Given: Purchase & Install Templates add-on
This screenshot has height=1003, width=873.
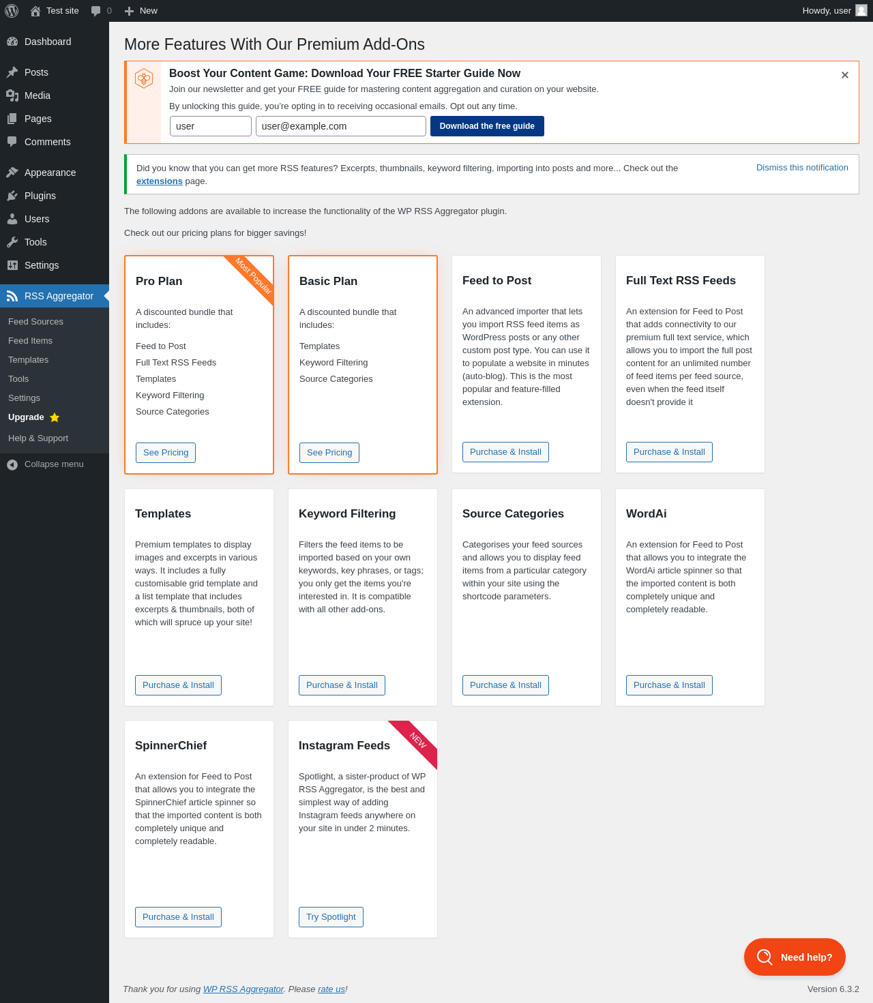Looking at the screenshot, I should pos(178,685).
